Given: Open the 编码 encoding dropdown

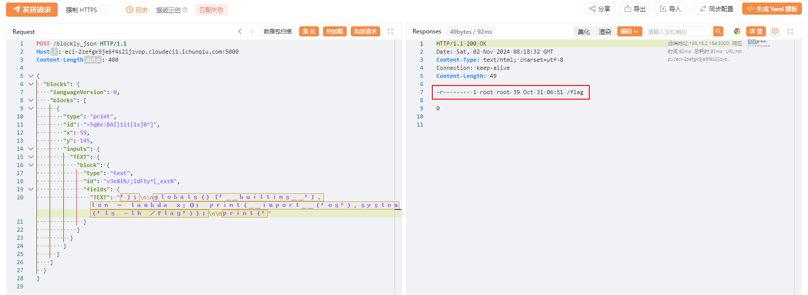Looking at the screenshot, I should [x=629, y=31].
